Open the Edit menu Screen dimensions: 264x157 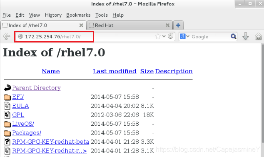[20, 15]
